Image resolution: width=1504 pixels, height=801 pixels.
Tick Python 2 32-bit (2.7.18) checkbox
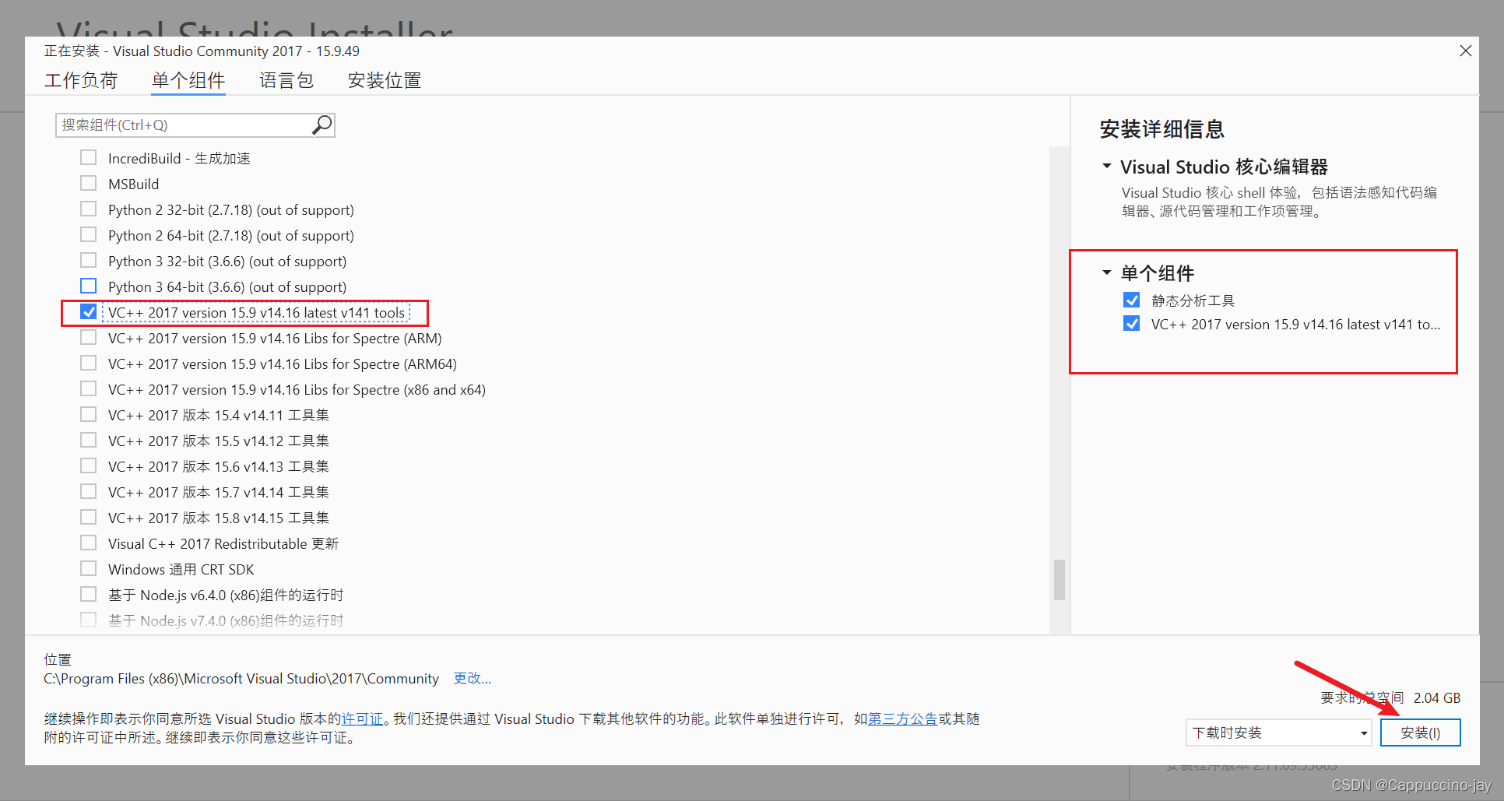point(89,209)
